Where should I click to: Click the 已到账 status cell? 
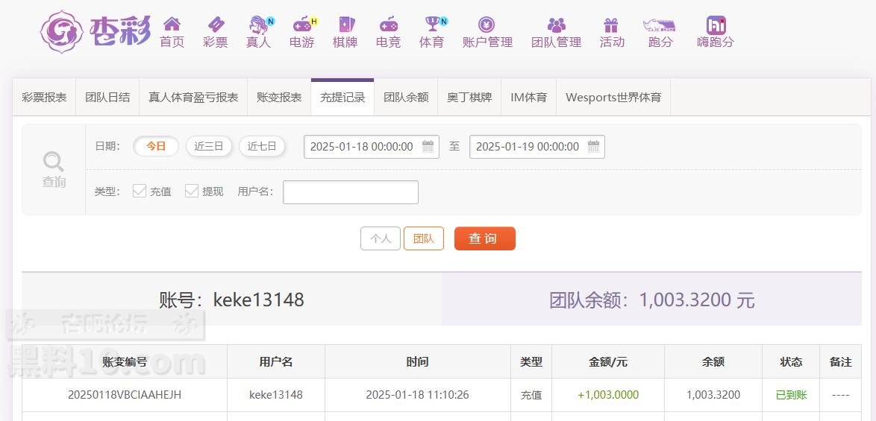coord(791,395)
